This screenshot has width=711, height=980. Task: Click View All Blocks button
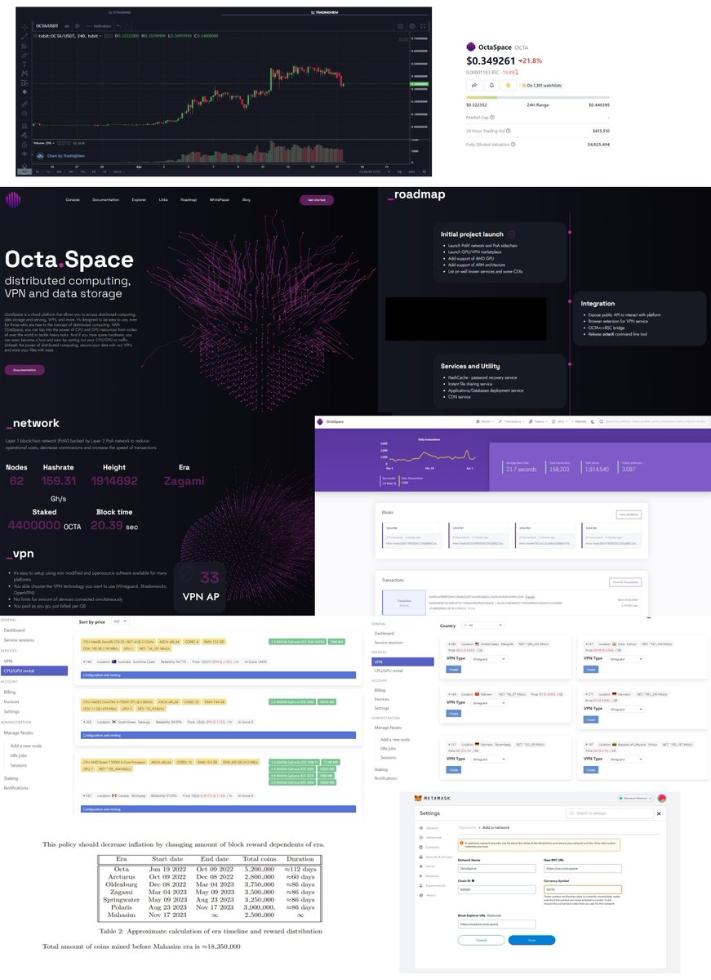(x=629, y=514)
